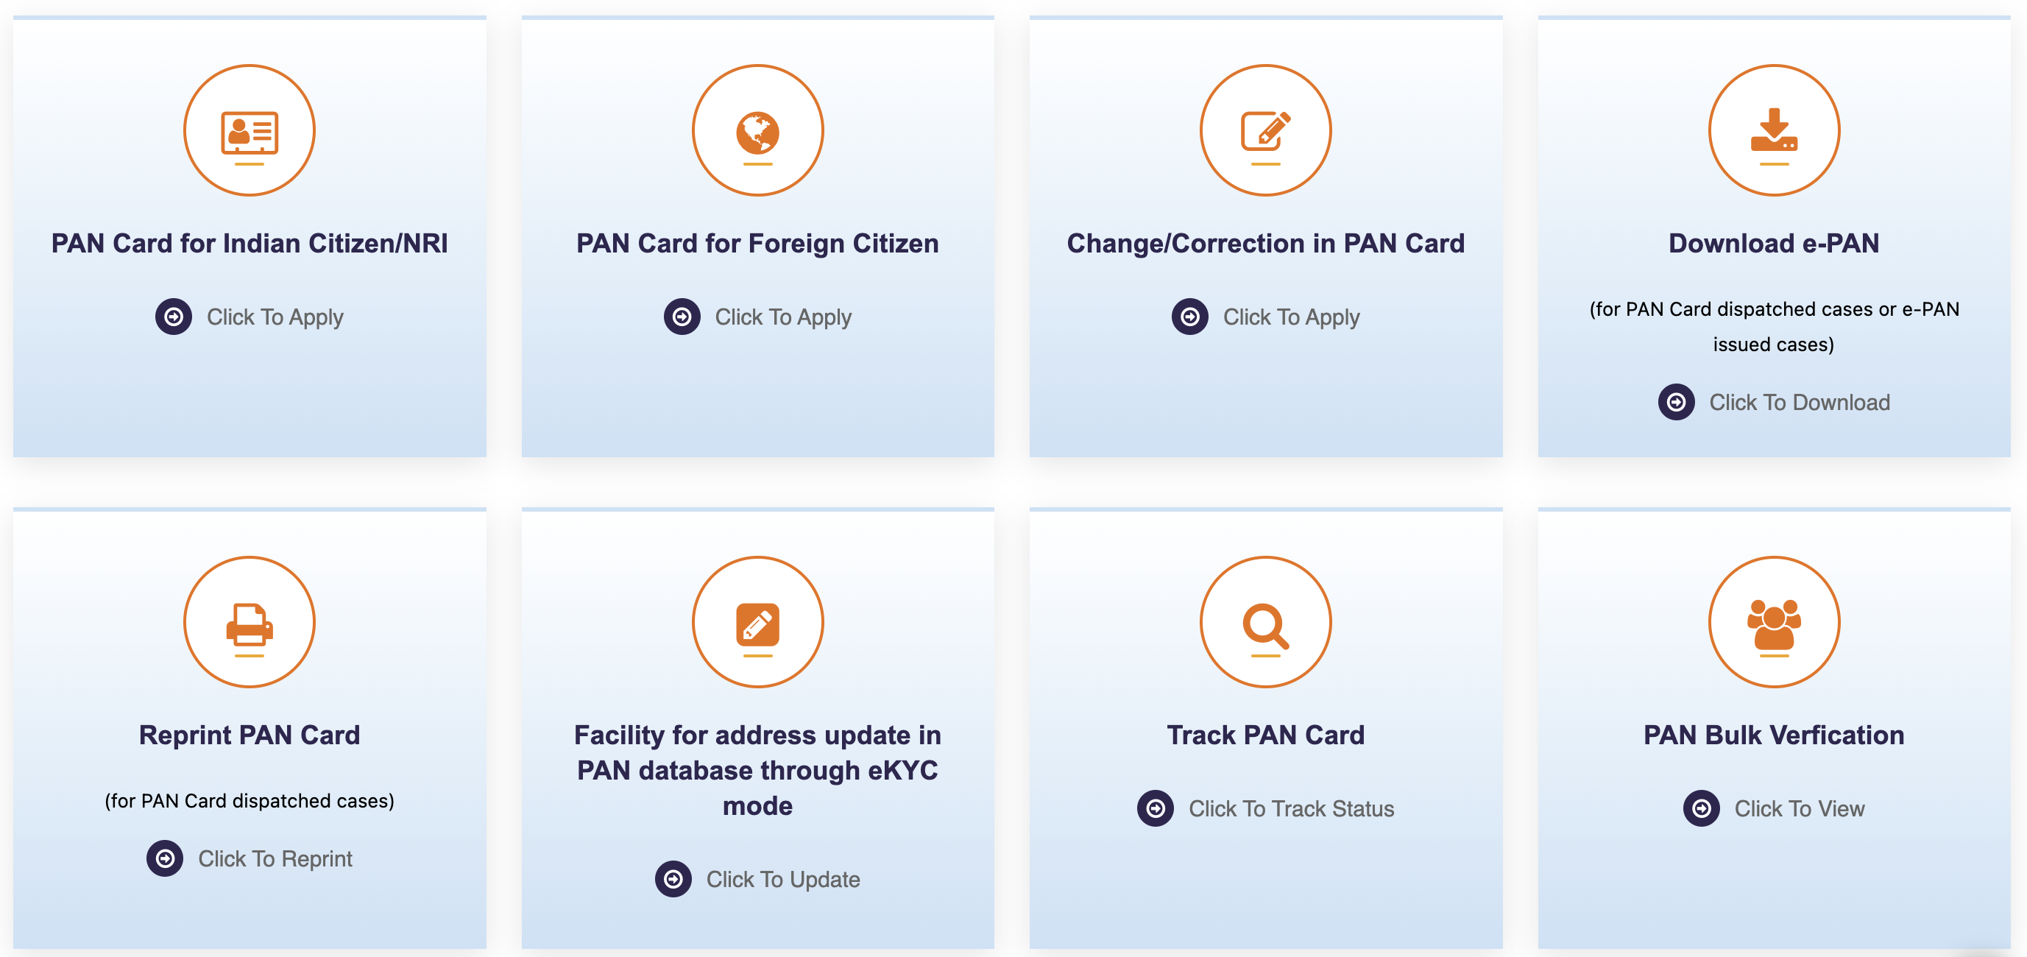Image resolution: width=2027 pixels, height=957 pixels.
Task: Open Click To Update for address eKYC
Action: (784, 880)
